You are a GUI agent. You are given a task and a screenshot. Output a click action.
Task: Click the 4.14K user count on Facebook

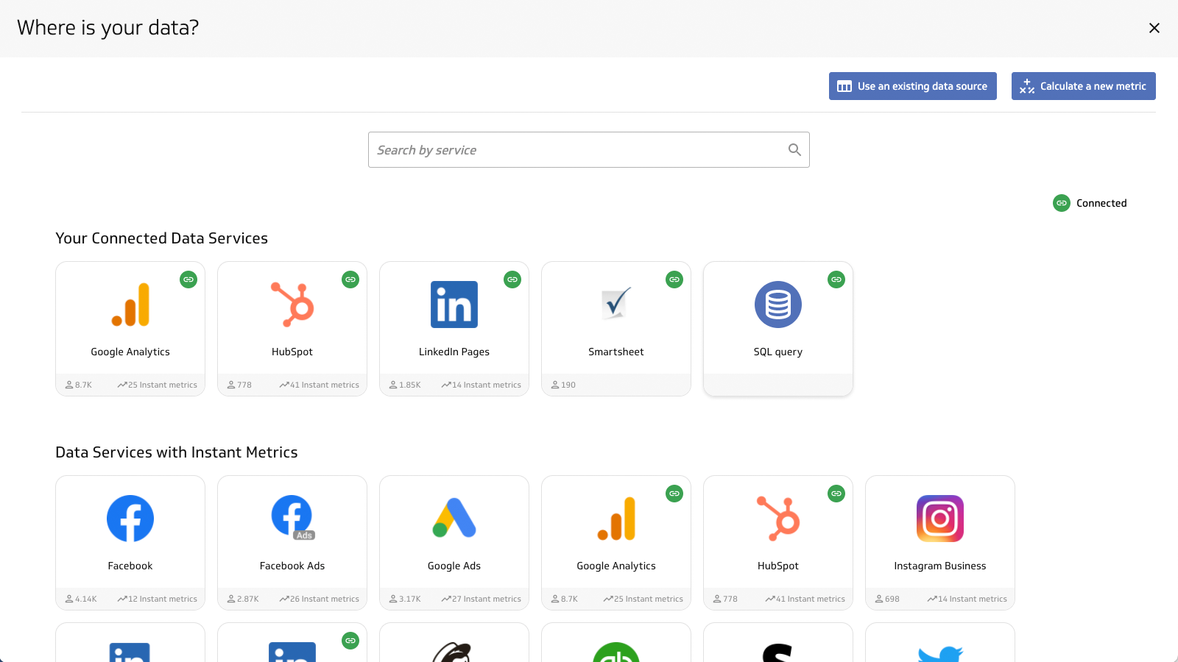pos(81,599)
